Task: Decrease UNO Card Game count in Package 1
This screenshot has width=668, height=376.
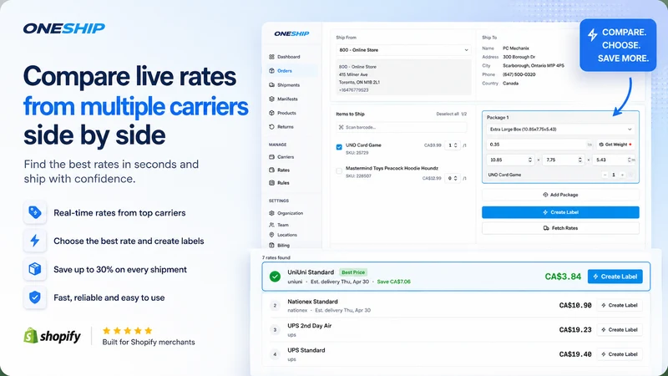Action: 605,175
